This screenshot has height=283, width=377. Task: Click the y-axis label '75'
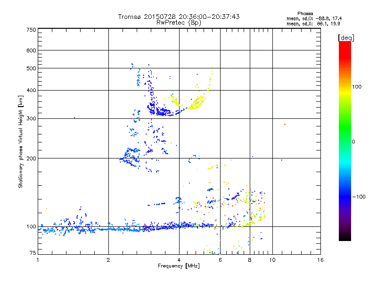pos(33,253)
